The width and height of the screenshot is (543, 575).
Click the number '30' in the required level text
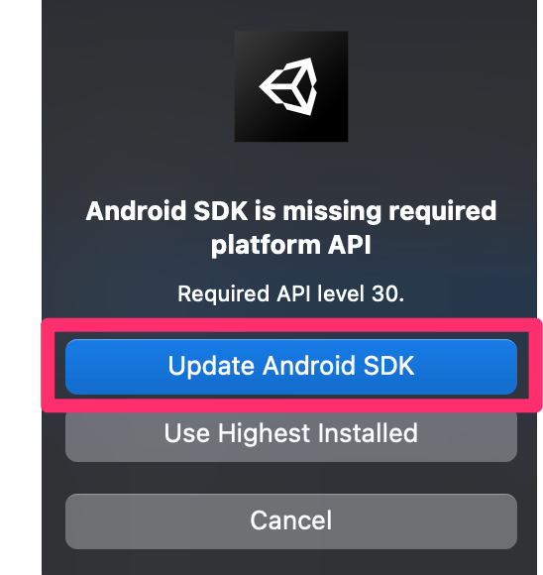coord(384,293)
